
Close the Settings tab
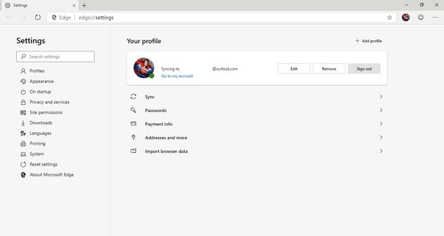click(74, 5)
